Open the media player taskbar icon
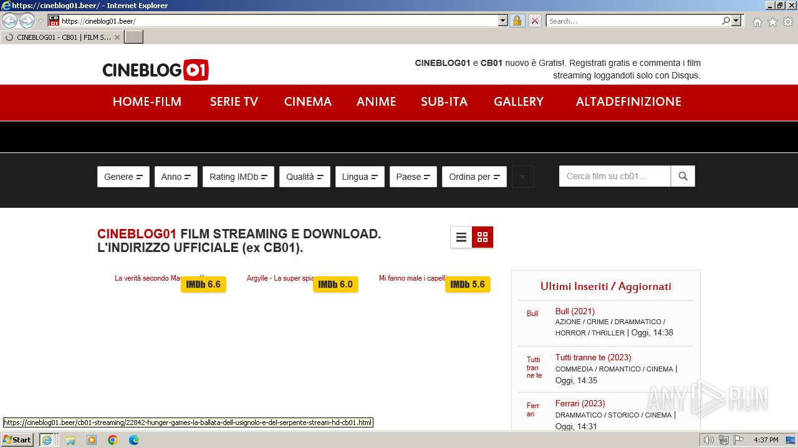 (x=92, y=440)
